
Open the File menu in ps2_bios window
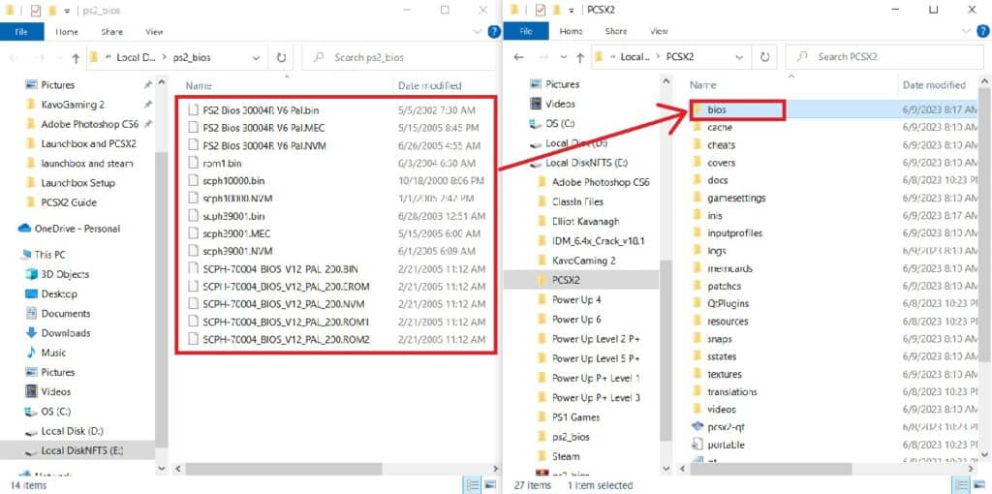[x=21, y=32]
